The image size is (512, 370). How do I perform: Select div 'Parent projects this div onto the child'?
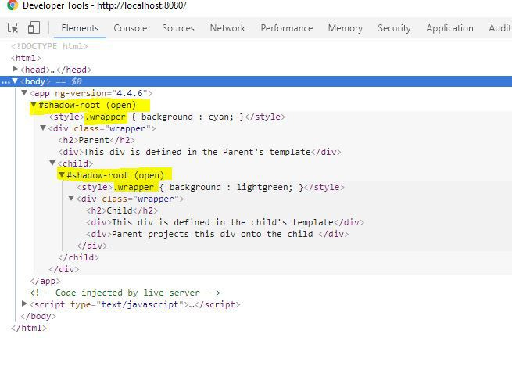click(x=217, y=234)
